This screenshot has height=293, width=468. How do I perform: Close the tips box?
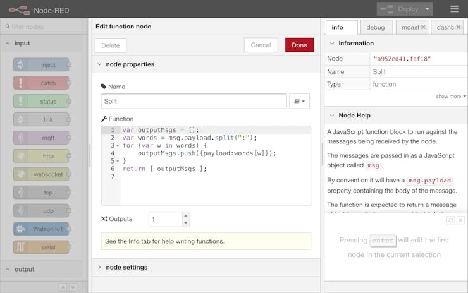tap(460, 220)
